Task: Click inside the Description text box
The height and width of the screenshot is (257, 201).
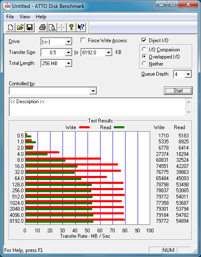Action: [97, 107]
